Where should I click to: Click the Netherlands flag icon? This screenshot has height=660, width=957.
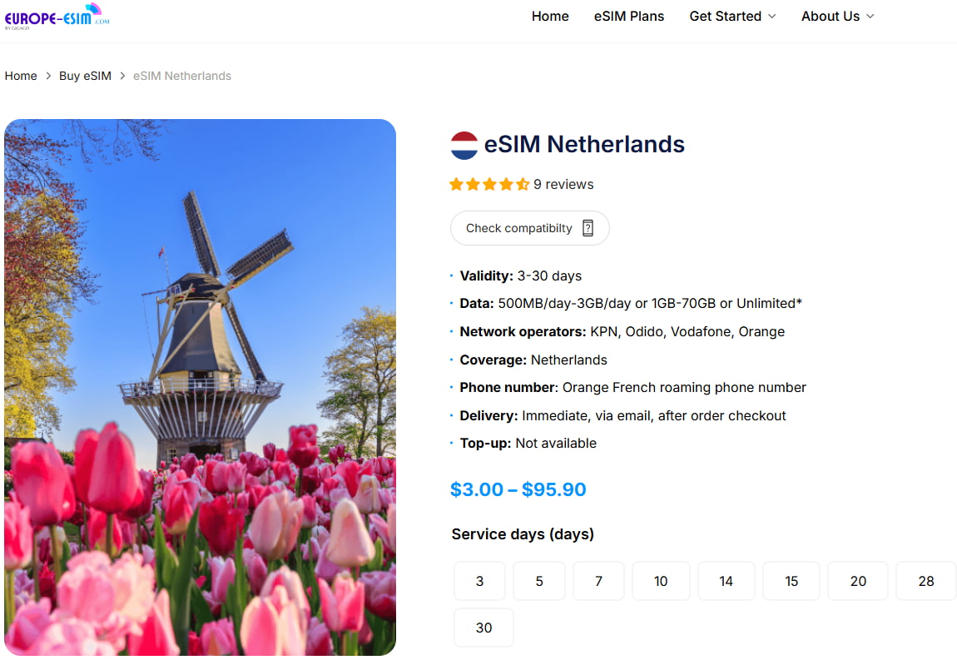point(463,144)
